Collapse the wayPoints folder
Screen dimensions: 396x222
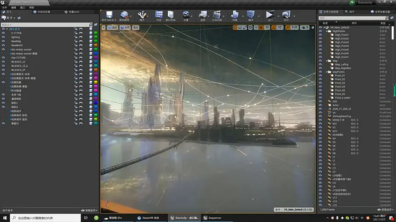click(327, 72)
